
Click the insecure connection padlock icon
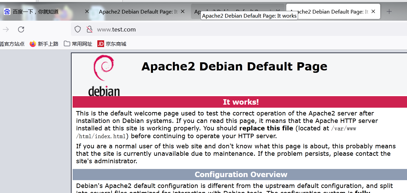pos(90,29)
